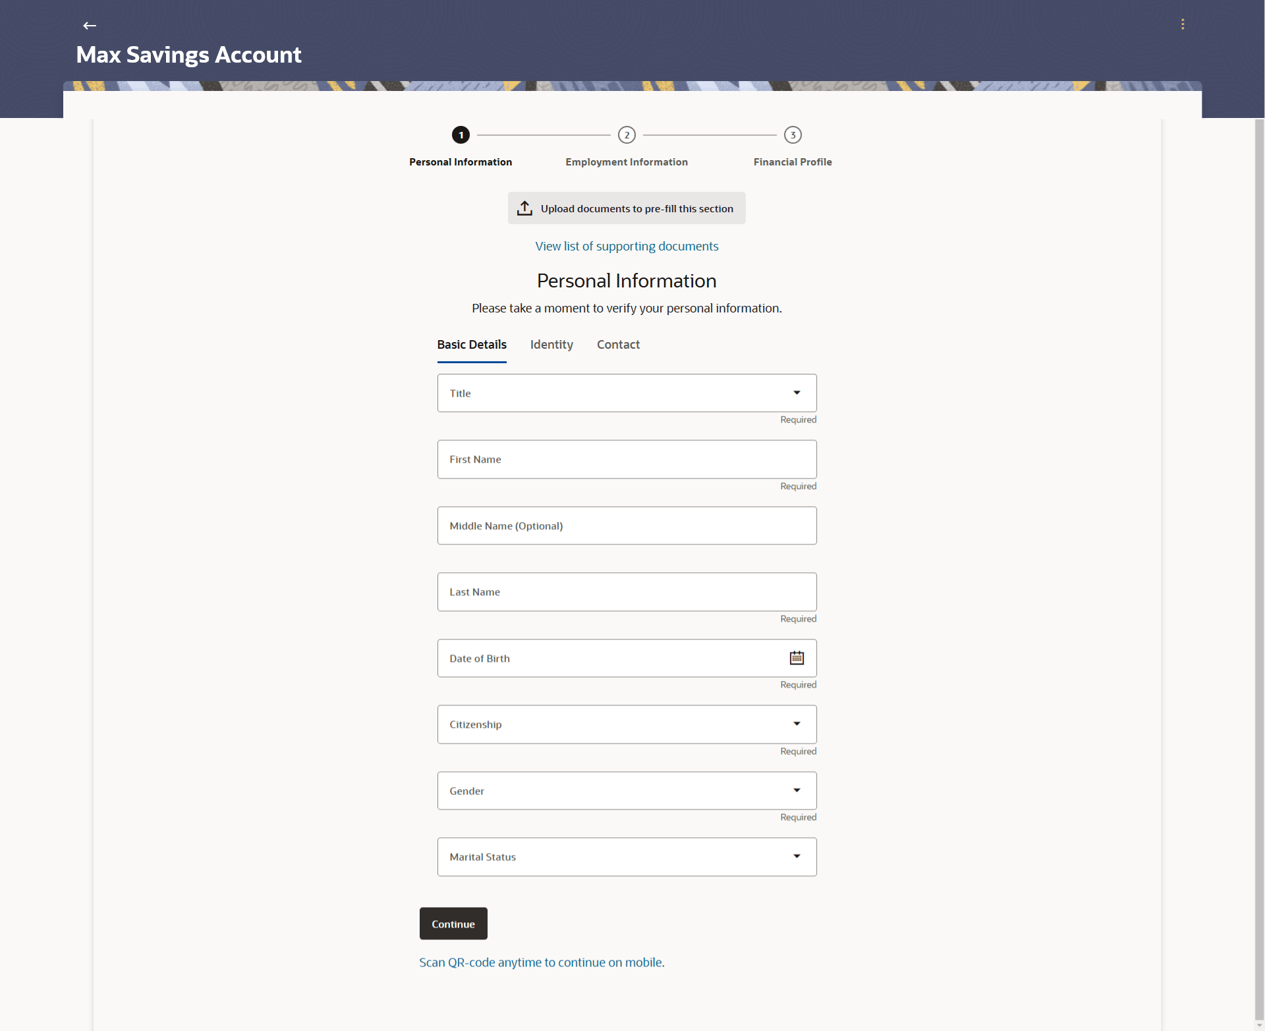Click the First Name input field
This screenshot has height=1031, width=1265.
click(627, 459)
